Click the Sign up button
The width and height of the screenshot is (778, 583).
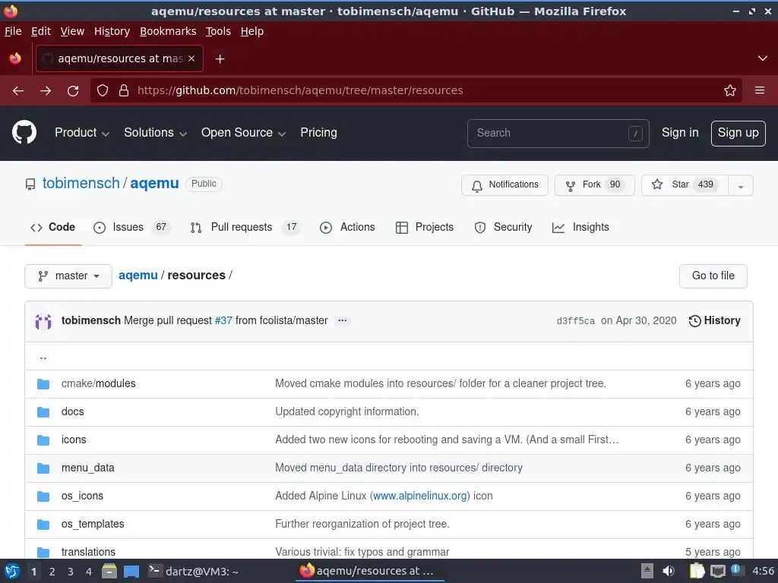(738, 134)
